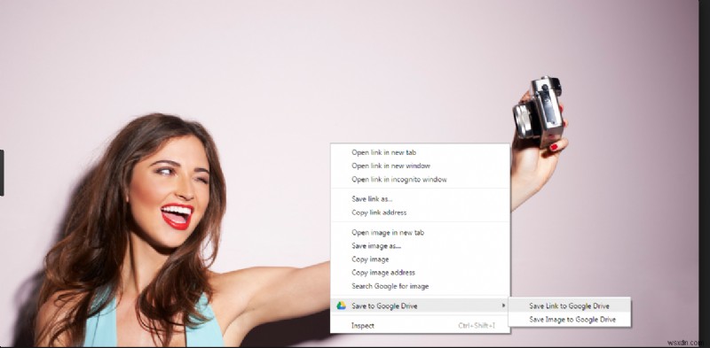Choose Inspect from the context menu
This screenshot has width=710, height=348.
420,325
